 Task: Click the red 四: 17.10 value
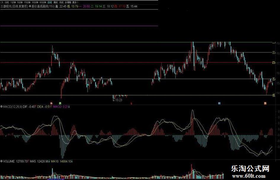(120, 7)
